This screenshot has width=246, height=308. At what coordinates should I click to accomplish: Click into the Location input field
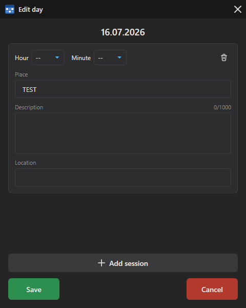click(123, 178)
